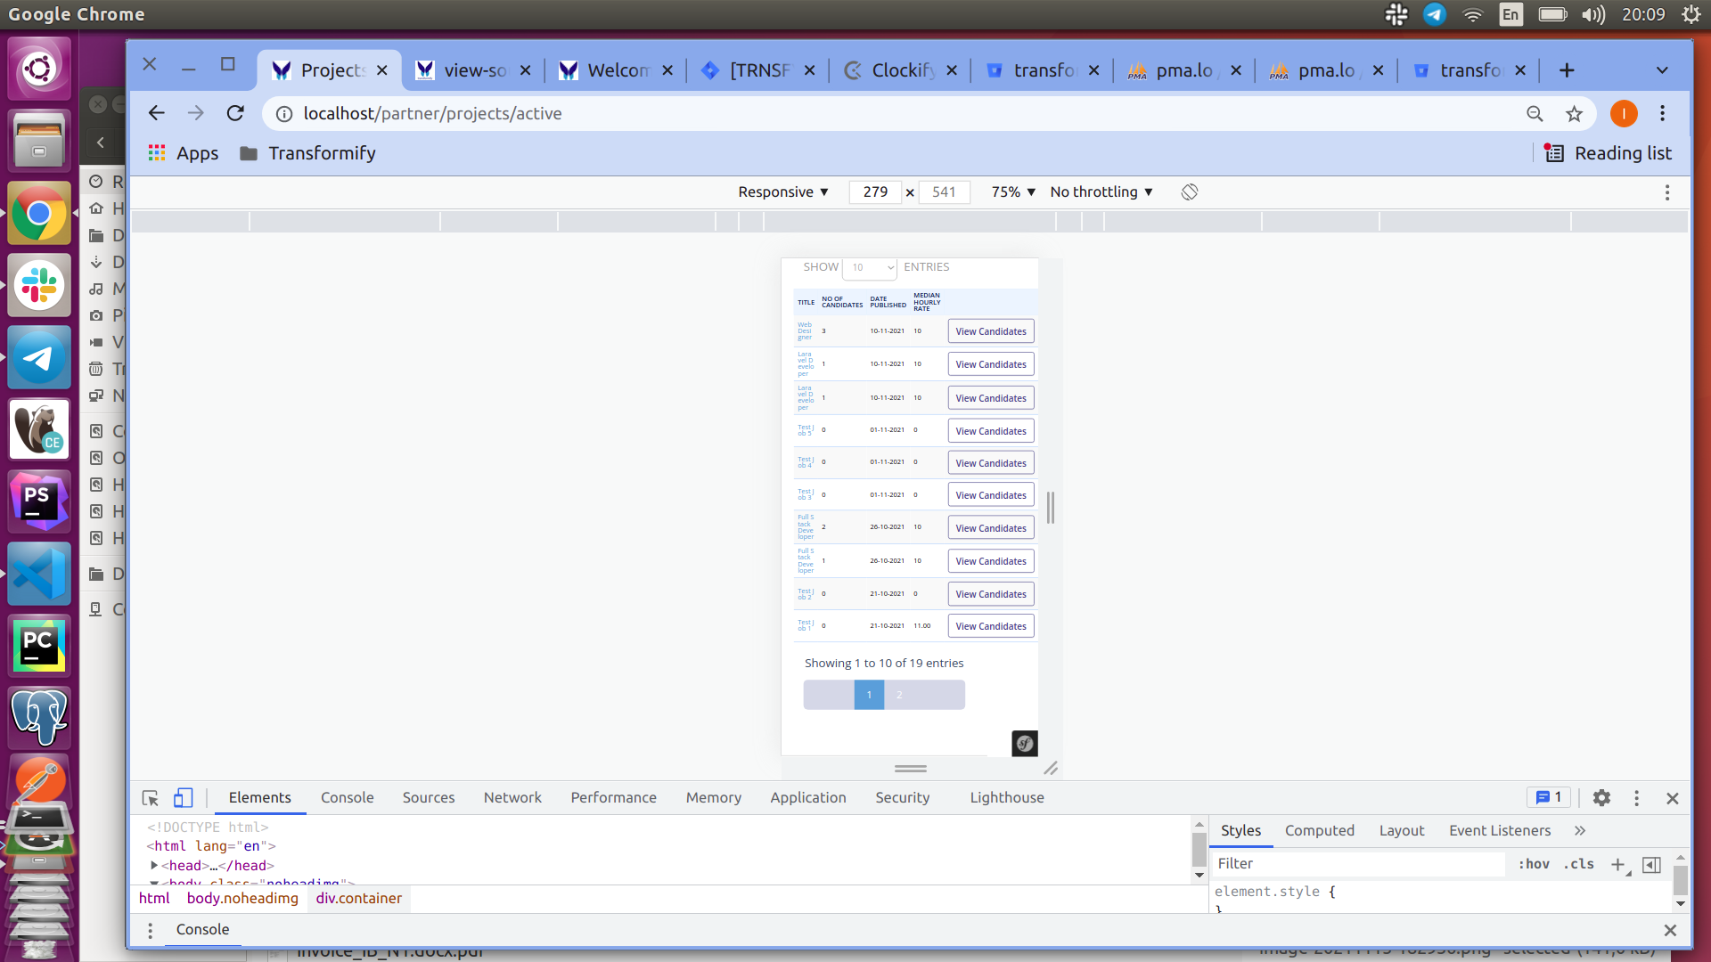Open DevTools settings gear

point(1601,798)
